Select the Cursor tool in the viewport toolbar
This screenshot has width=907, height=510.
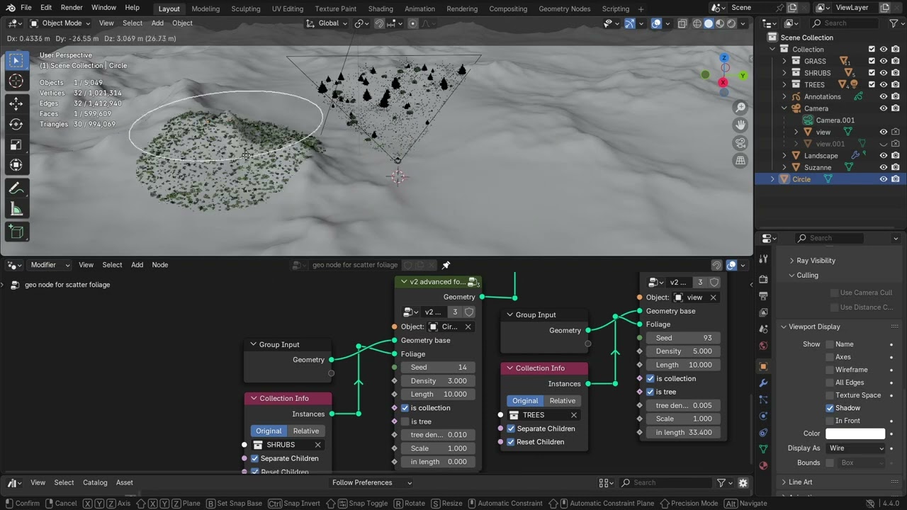click(16, 81)
